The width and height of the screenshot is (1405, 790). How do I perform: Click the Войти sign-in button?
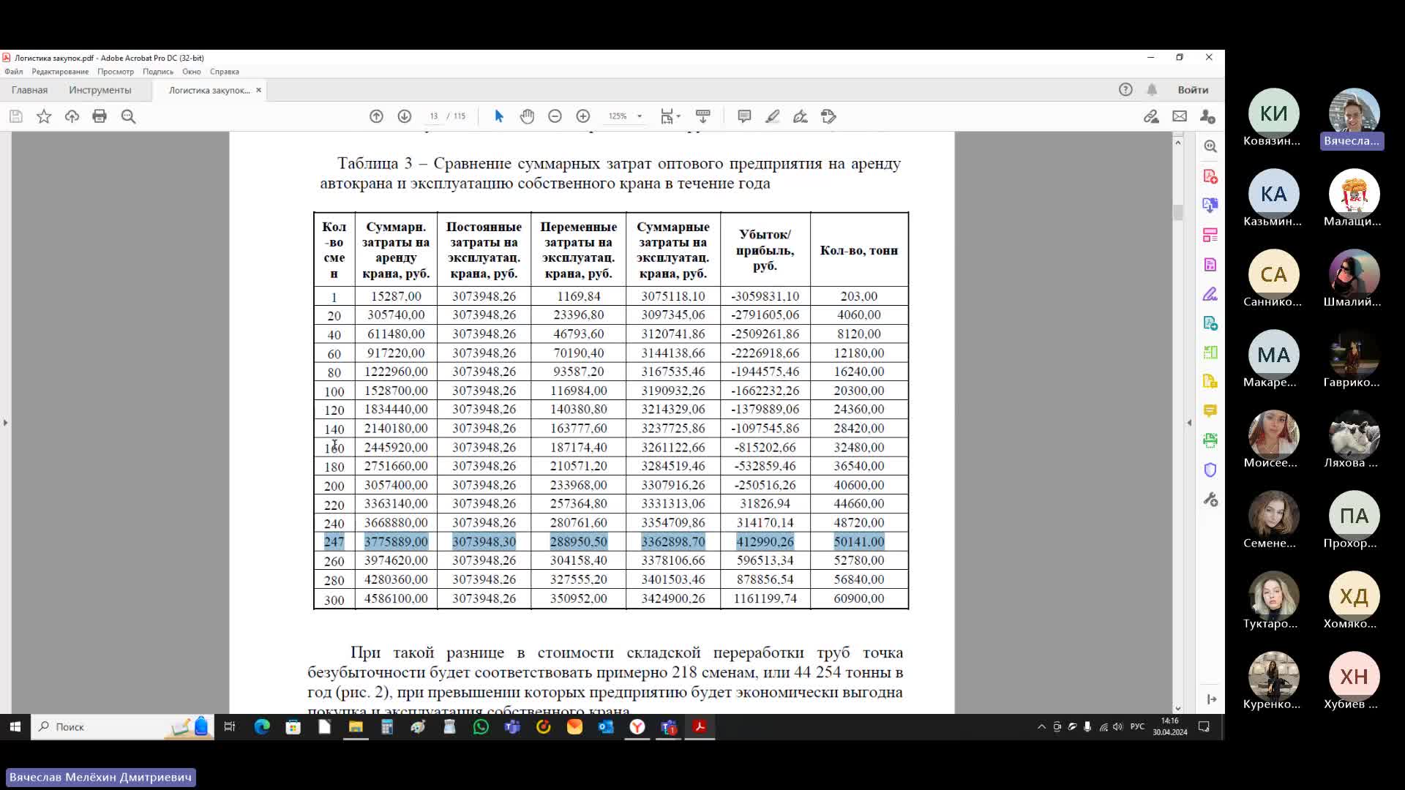point(1193,90)
